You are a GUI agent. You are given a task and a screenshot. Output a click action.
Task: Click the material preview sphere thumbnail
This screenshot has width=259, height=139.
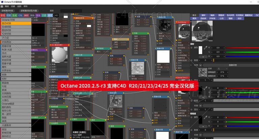point(202,31)
